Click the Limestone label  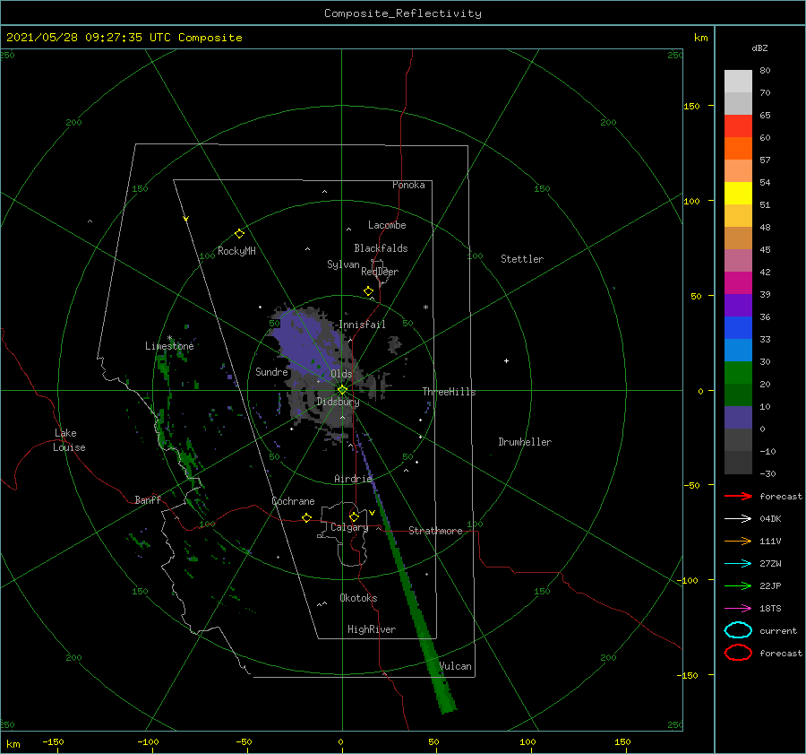click(169, 346)
